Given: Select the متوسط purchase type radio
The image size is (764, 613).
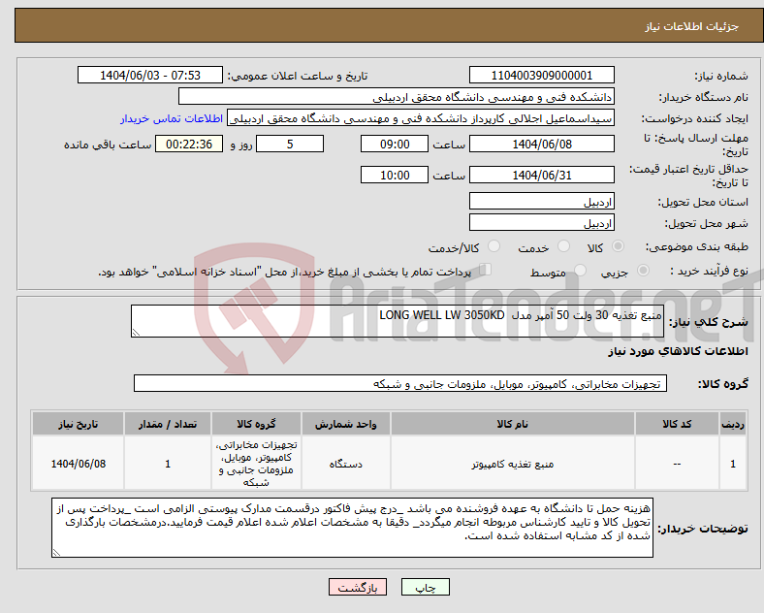Looking at the screenshot, I should 580,270.
